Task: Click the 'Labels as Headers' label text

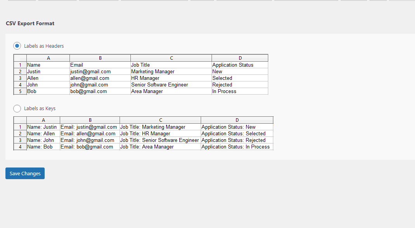Action: point(44,46)
